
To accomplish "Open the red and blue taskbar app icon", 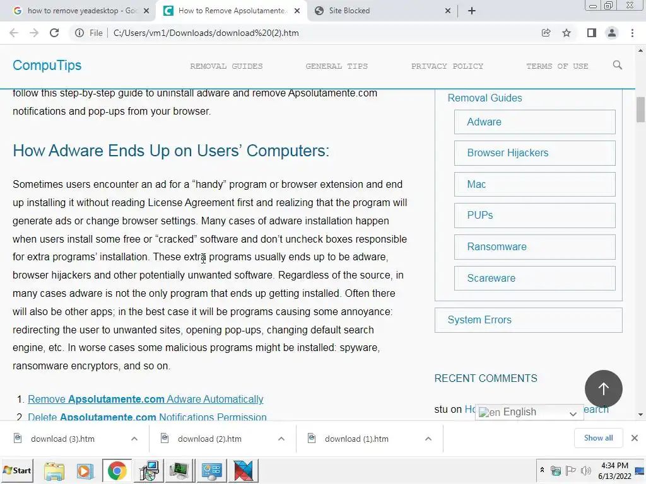I will point(243,471).
